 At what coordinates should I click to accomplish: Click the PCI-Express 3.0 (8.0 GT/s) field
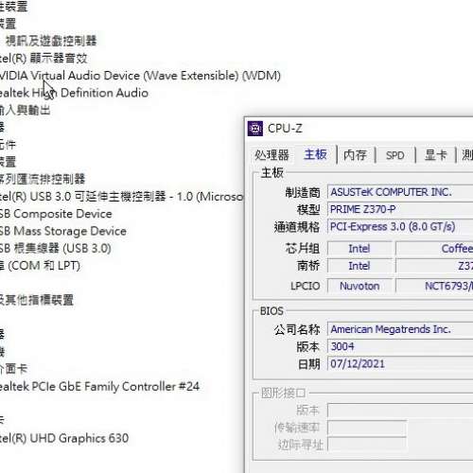tap(400, 227)
